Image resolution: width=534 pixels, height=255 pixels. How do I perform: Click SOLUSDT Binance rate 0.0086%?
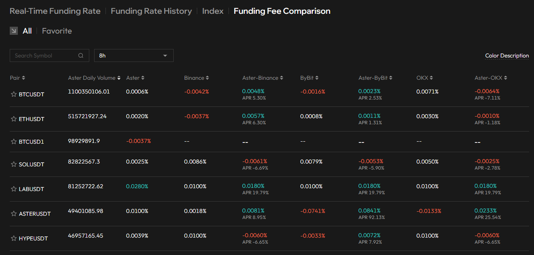point(195,161)
